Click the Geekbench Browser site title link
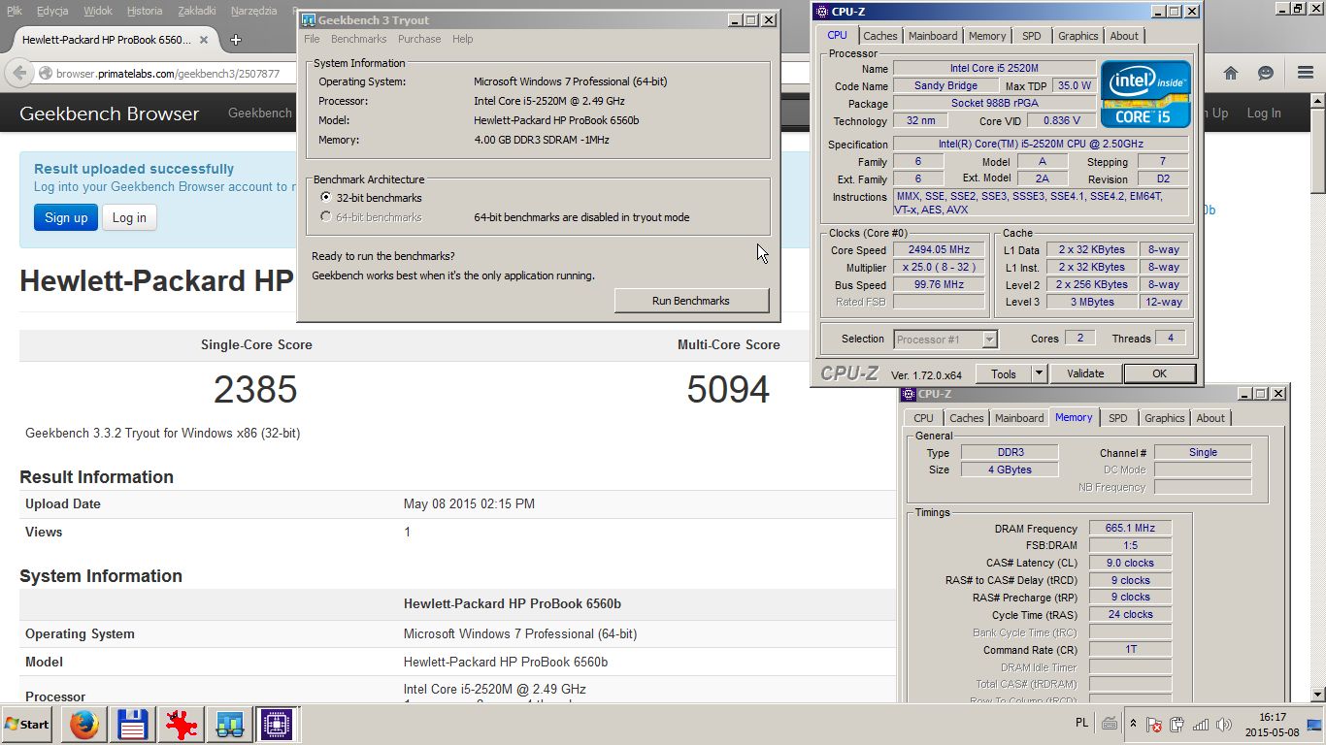Viewport: 1326px width, 745px height. click(x=109, y=113)
